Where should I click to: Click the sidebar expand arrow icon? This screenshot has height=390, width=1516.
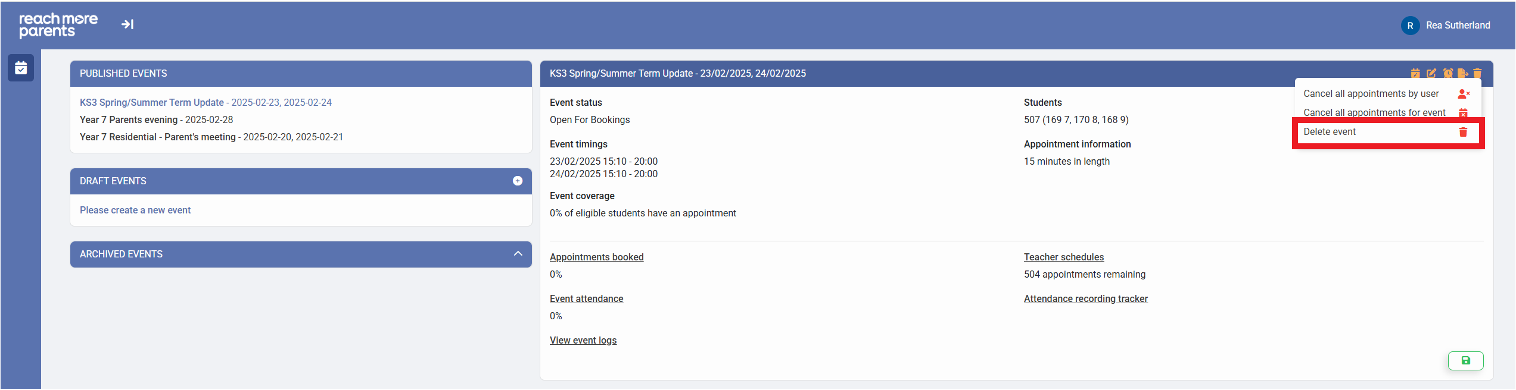[127, 24]
